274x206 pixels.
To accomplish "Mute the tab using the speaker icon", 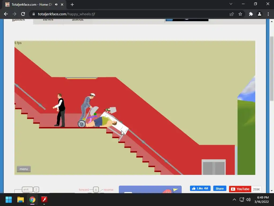I will [56, 4].
